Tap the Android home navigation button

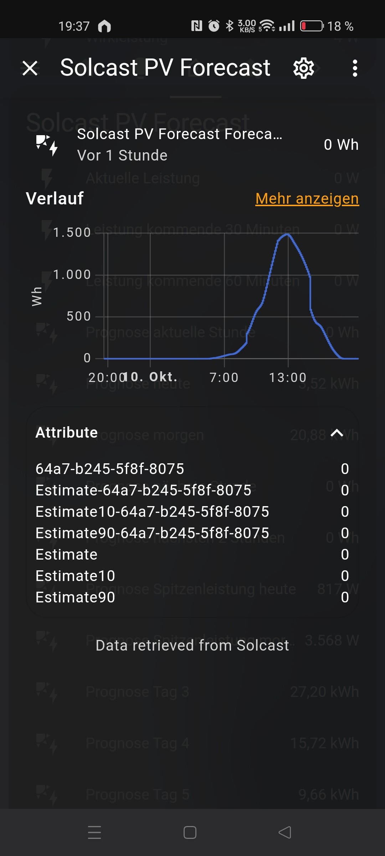(190, 833)
